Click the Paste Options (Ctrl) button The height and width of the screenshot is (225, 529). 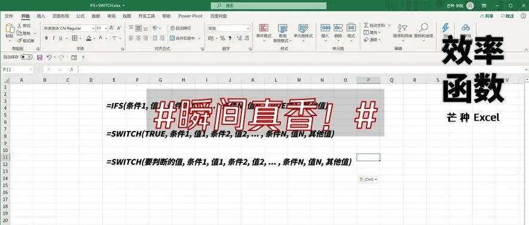point(368,179)
